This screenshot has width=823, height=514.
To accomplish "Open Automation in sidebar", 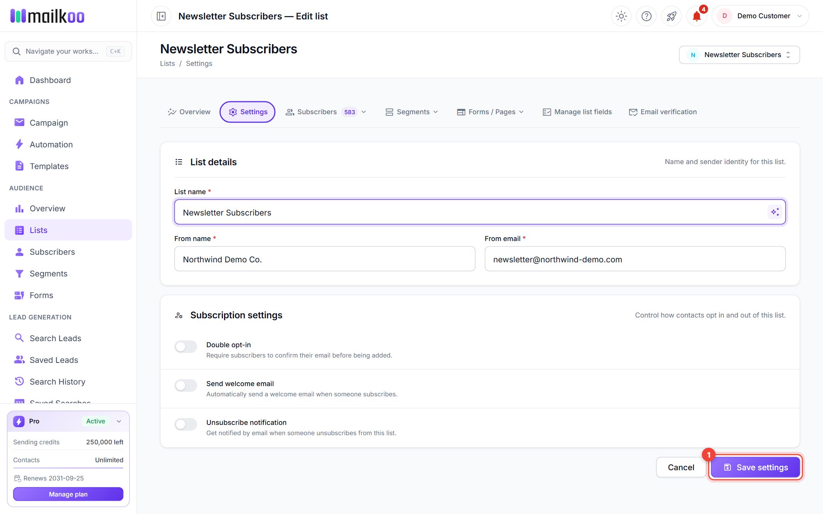I will click(68, 144).
